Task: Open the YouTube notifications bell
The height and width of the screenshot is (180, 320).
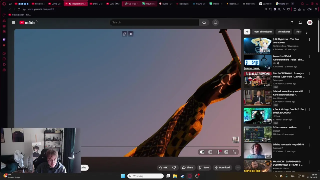Action: point(300,22)
